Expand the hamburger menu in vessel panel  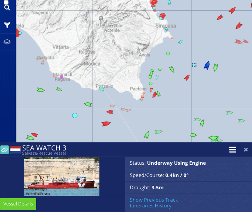233,150
